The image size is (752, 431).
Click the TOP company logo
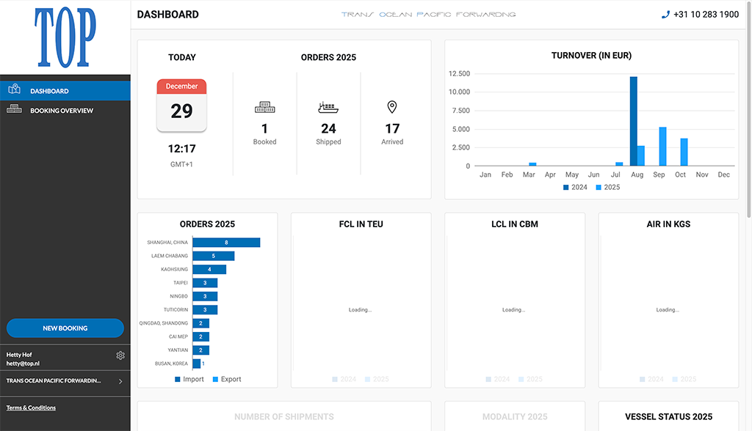(65, 37)
